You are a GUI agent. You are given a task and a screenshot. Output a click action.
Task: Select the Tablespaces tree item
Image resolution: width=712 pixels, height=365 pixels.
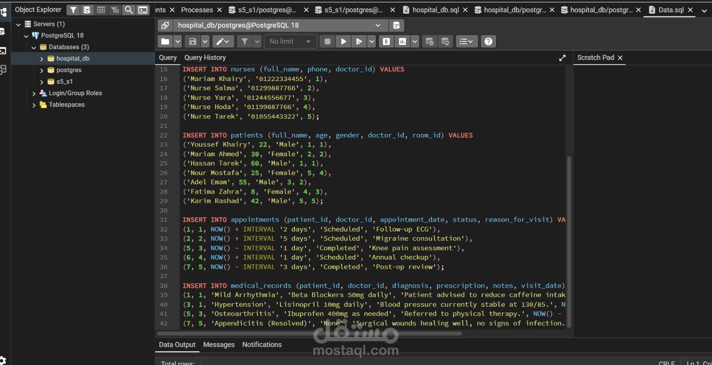pos(66,105)
